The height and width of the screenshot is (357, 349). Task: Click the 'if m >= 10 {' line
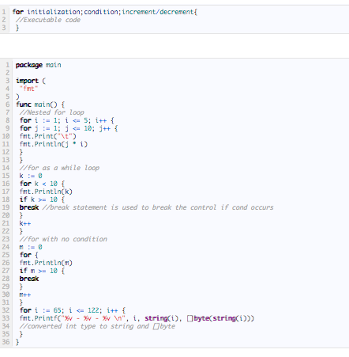point(42,271)
